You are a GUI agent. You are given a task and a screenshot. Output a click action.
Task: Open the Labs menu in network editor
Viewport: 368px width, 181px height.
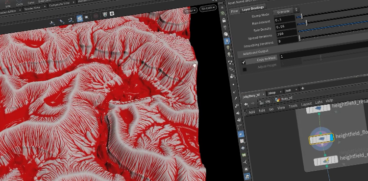click(x=319, y=102)
